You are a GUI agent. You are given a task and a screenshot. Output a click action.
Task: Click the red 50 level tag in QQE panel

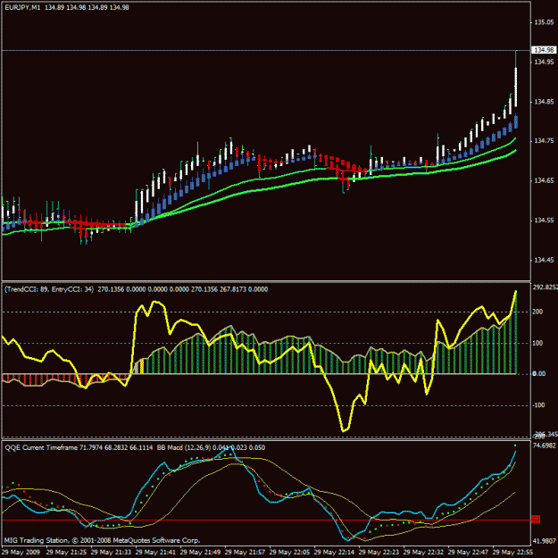[x=536, y=520]
